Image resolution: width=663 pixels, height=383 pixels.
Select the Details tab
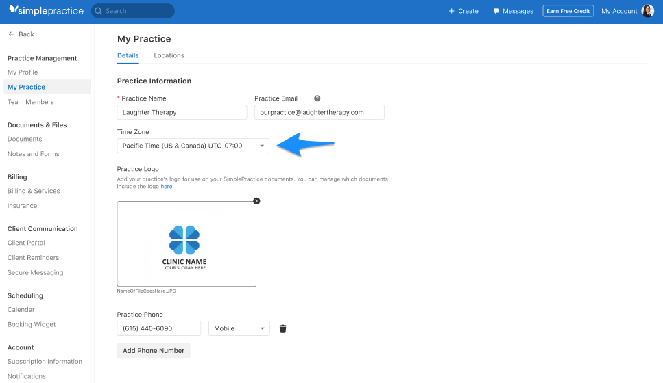(x=128, y=55)
